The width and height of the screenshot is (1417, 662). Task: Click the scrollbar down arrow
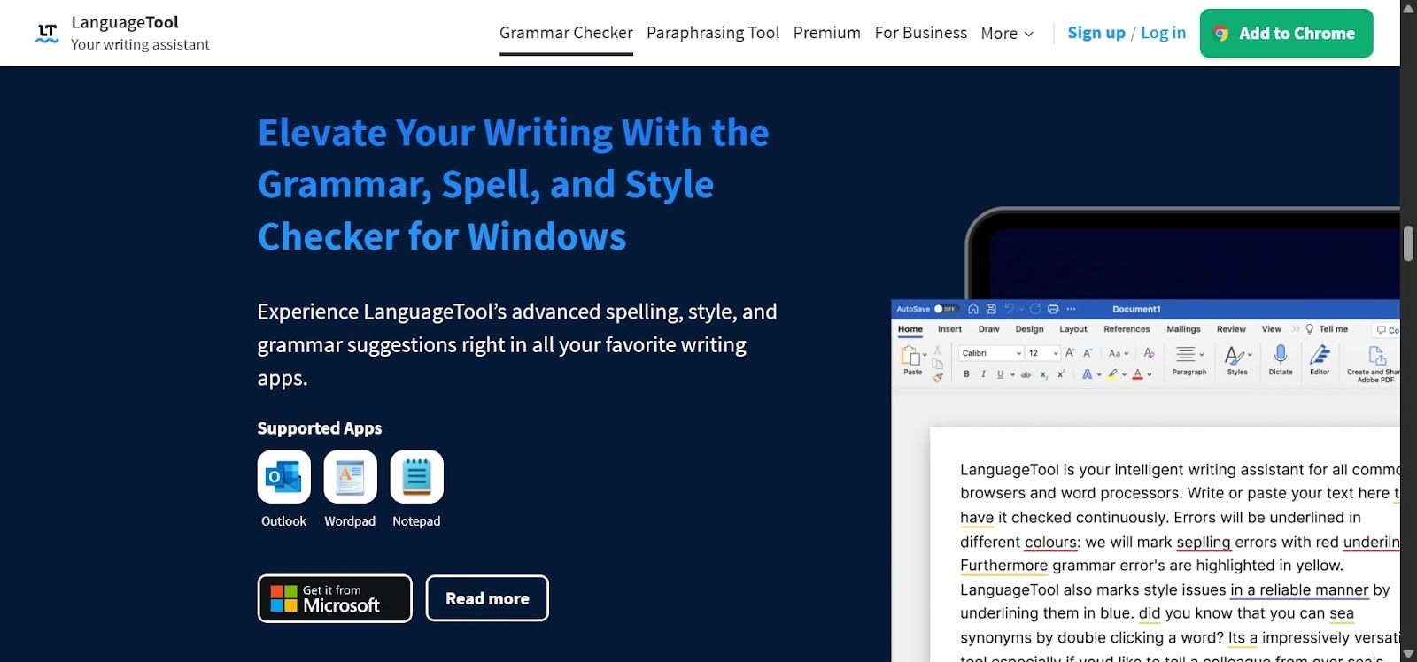1408,654
